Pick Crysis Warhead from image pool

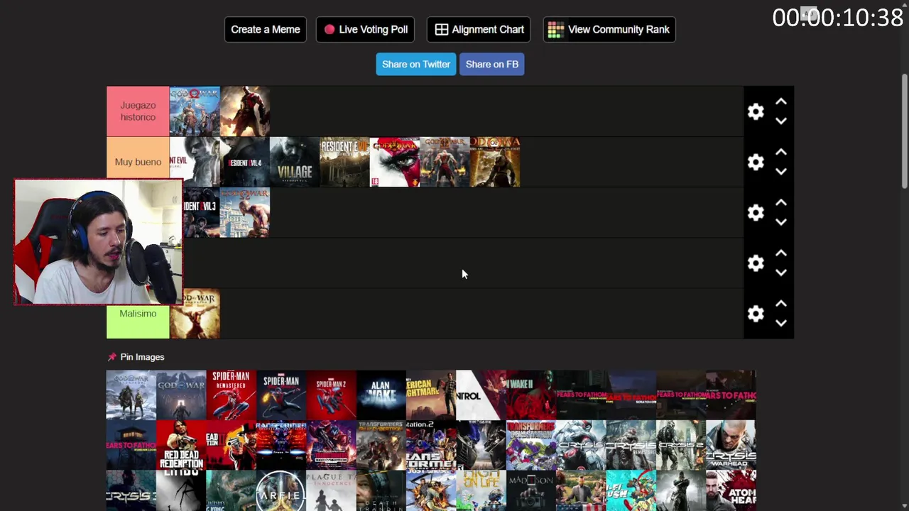point(731,445)
